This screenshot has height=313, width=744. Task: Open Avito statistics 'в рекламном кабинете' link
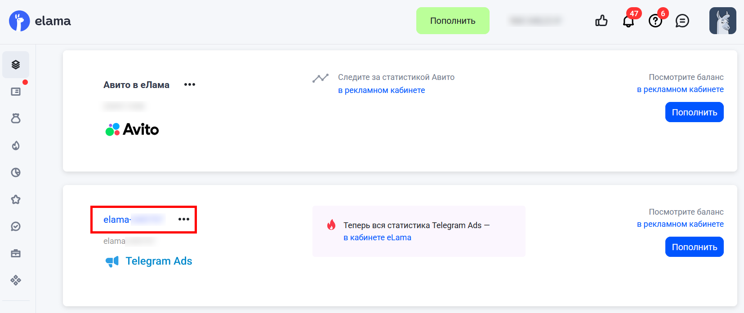click(381, 90)
